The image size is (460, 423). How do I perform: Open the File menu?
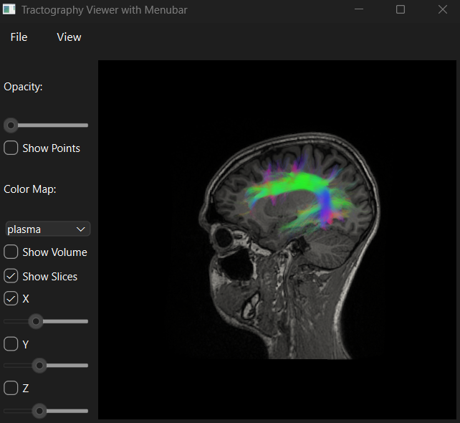pyautogui.click(x=19, y=37)
